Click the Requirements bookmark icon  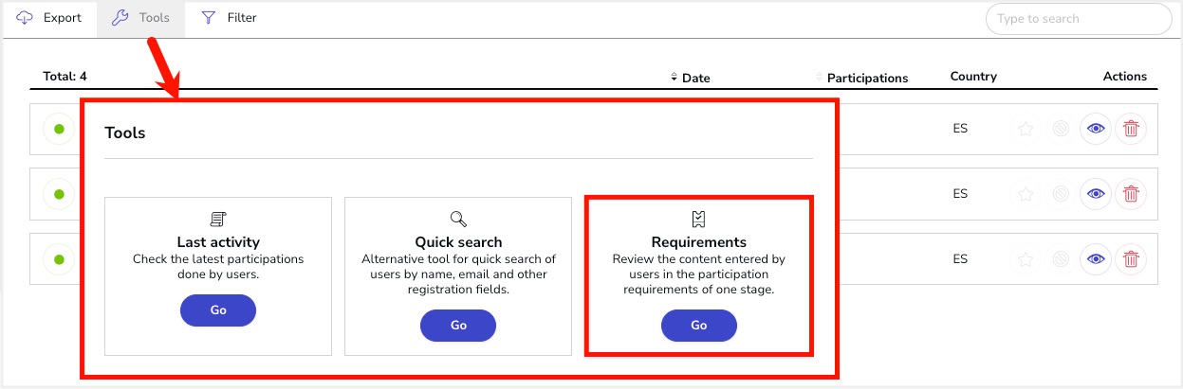pos(699,220)
